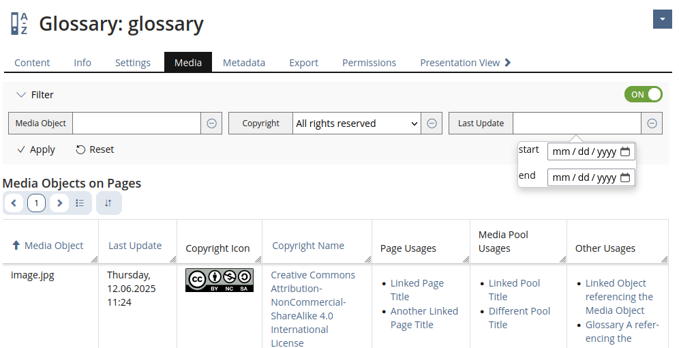Screen dimensions: 679x348
Task: Apply the filter settings
Action: coord(36,149)
